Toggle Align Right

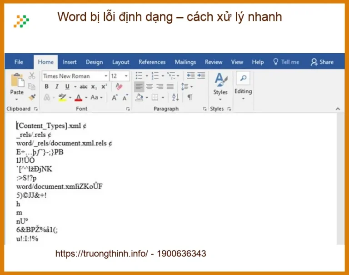pos(160,86)
